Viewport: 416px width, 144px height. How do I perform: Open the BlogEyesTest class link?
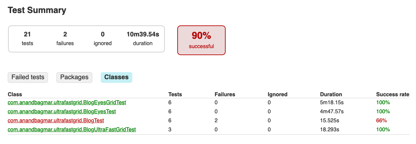(x=62, y=111)
